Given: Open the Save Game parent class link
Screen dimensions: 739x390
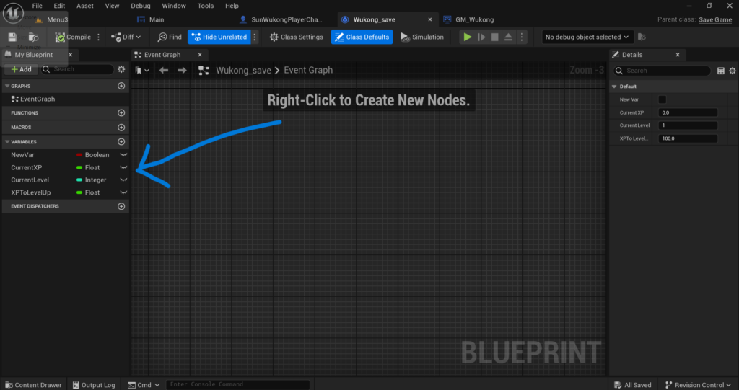Looking at the screenshot, I should click(715, 19).
